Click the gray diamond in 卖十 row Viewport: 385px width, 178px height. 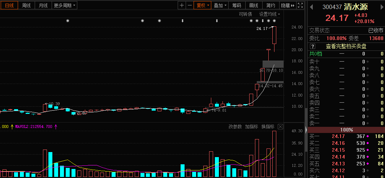[368, 62]
